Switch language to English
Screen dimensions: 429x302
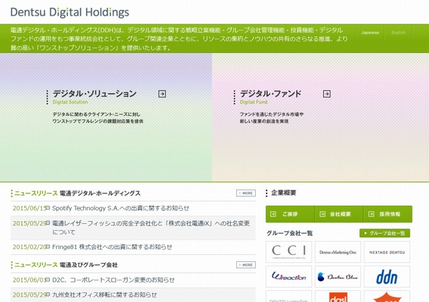(398, 33)
